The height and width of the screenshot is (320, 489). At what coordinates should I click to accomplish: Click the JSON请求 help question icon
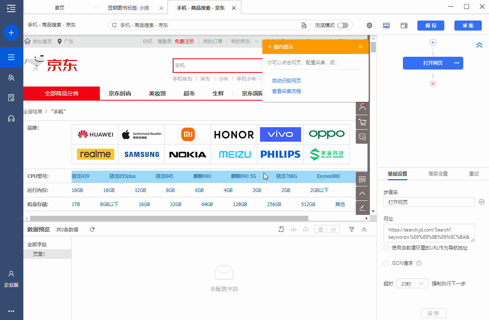tap(419, 263)
